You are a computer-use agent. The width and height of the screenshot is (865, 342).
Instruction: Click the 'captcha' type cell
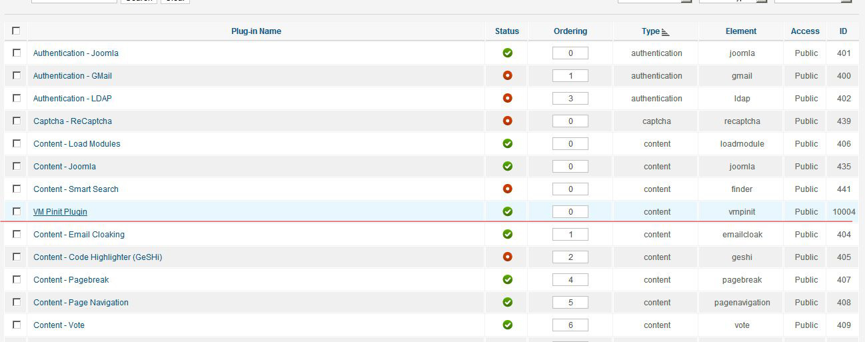(x=656, y=121)
